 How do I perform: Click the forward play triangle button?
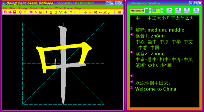coord(169,10)
